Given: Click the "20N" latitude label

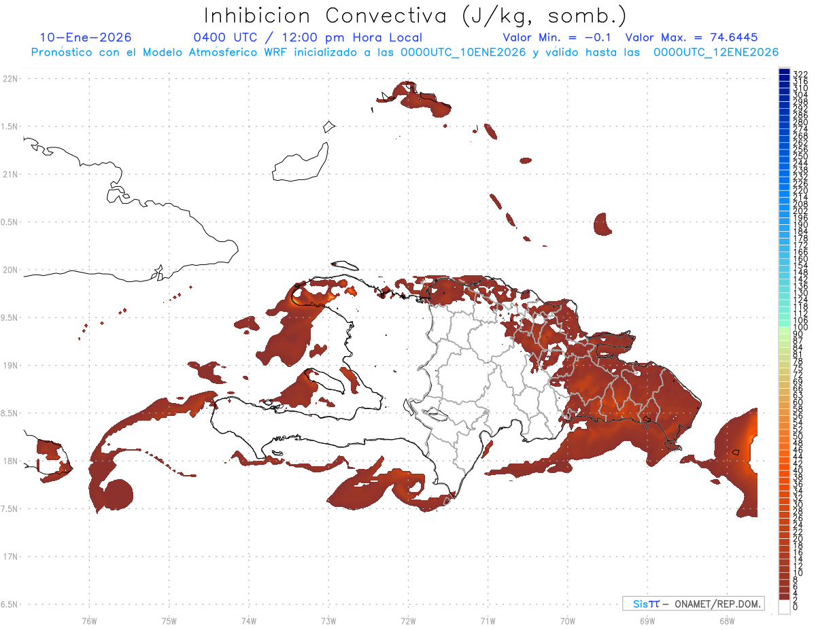Looking at the screenshot, I should pos(10,270).
